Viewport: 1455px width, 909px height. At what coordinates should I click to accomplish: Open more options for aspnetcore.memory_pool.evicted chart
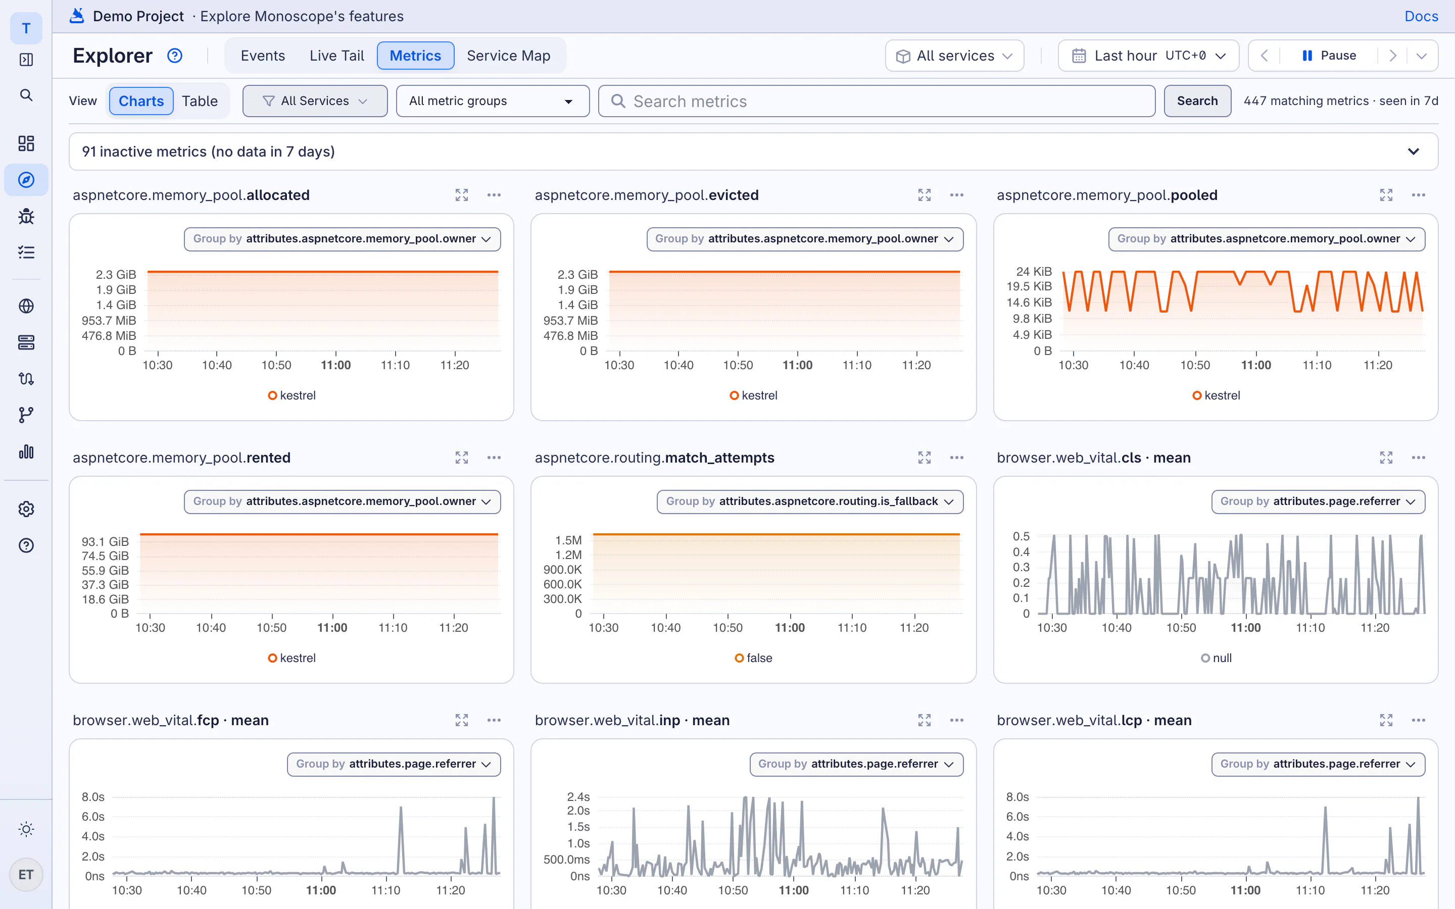[x=956, y=195]
